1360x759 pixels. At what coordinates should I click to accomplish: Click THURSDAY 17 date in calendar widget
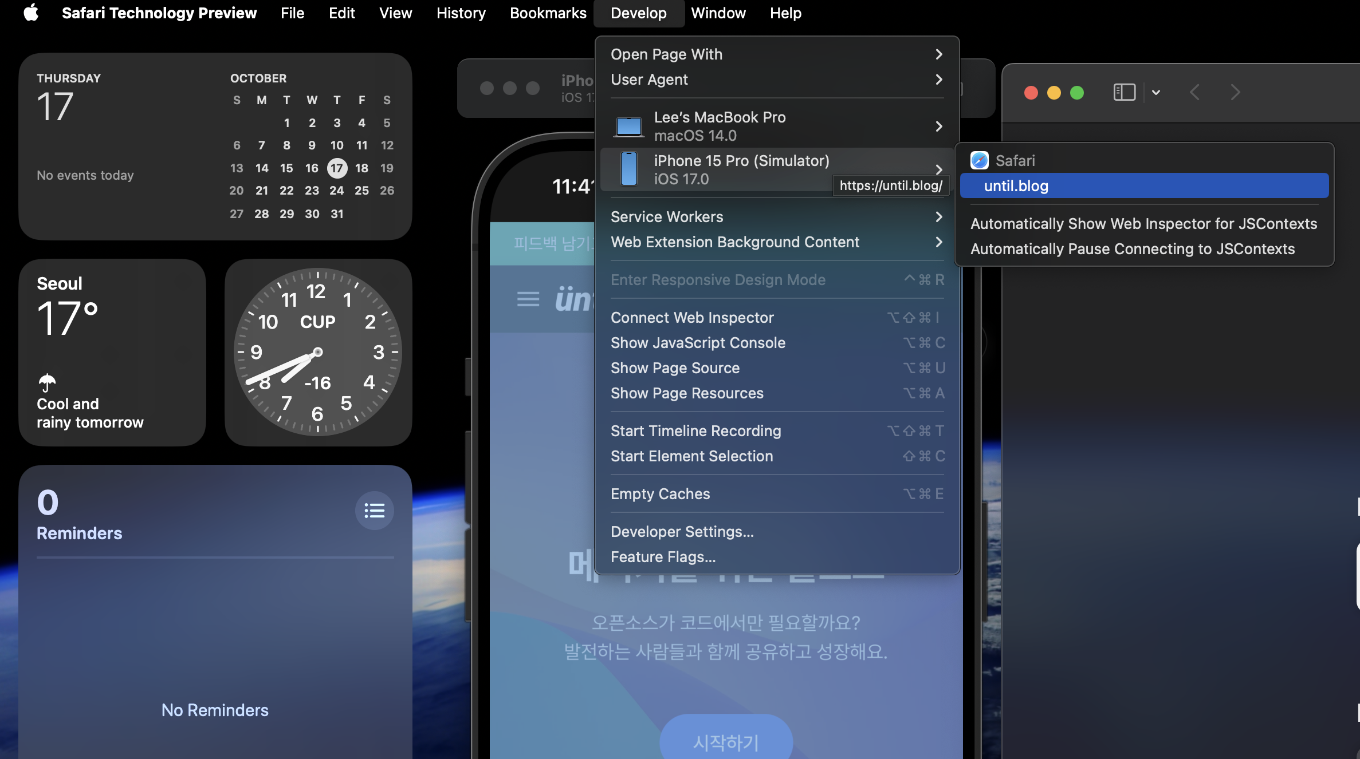click(69, 97)
